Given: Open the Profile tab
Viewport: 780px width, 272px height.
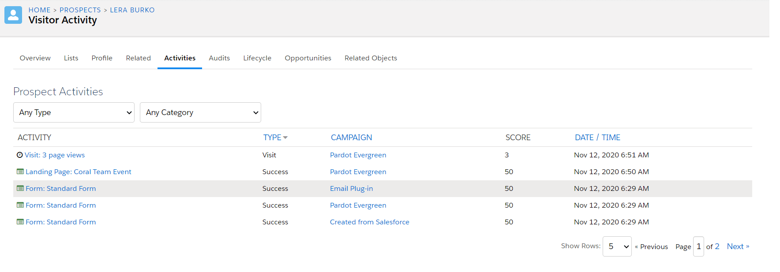Looking at the screenshot, I should [102, 58].
